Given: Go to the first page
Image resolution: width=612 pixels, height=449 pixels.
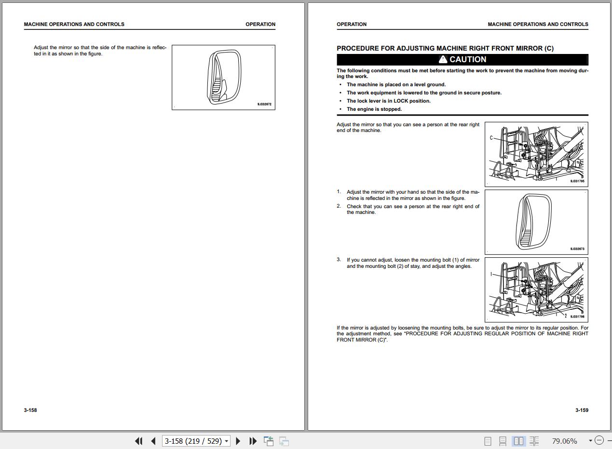Looking at the screenshot, I should pos(139,441).
